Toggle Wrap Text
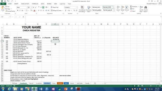162x91 pixels. click(x=55, y=7)
